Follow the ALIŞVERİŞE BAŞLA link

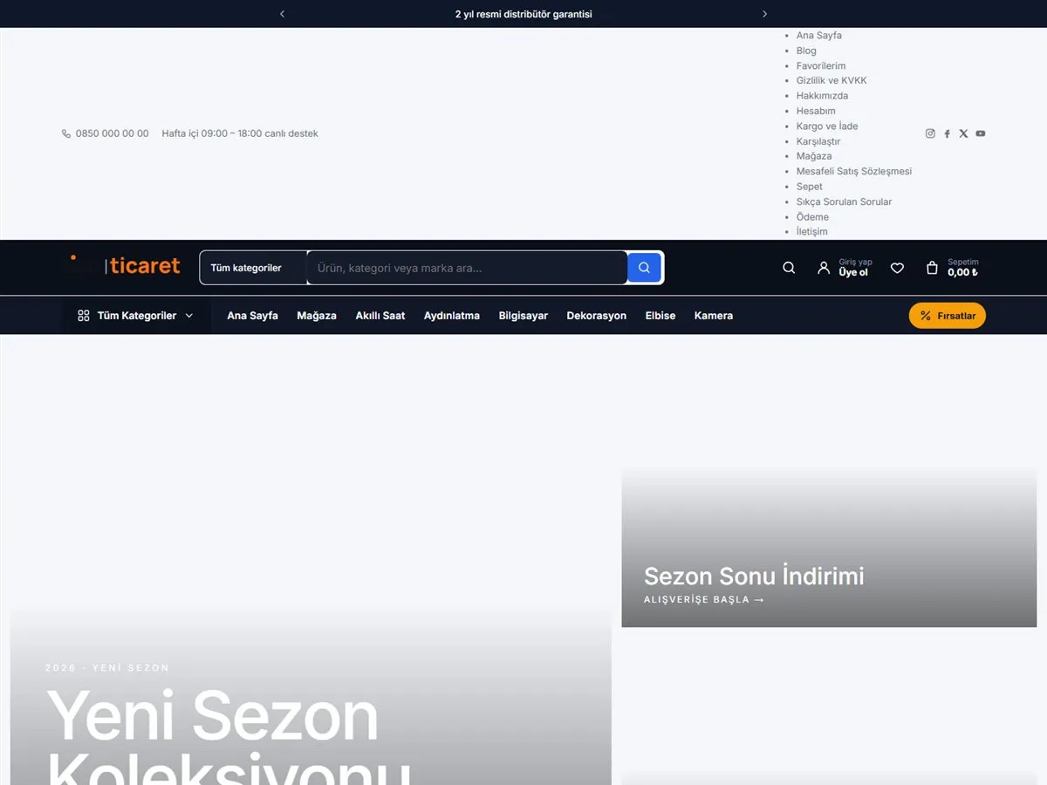704,600
